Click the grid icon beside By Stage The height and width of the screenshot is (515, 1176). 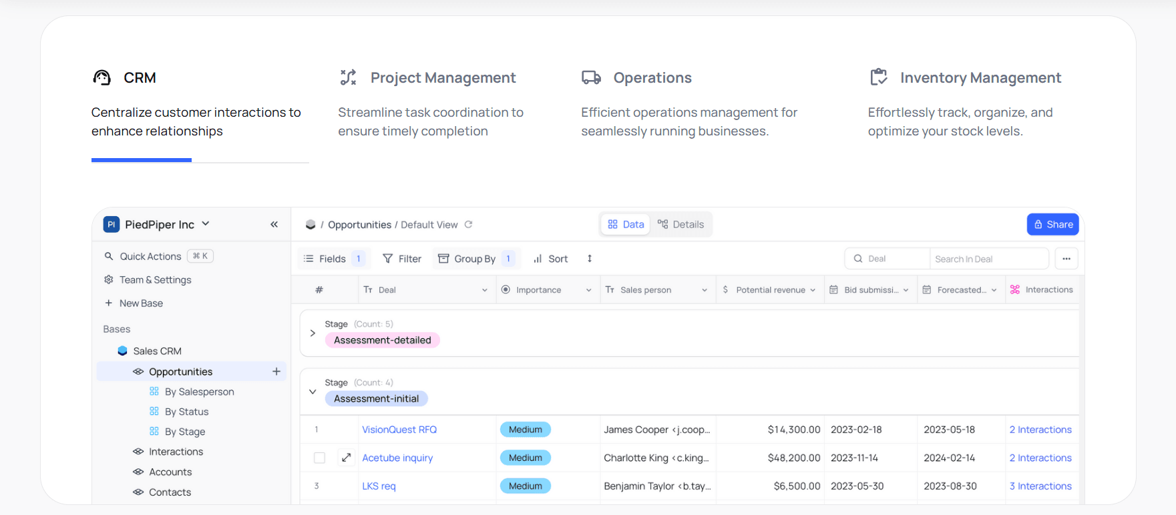(x=154, y=432)
